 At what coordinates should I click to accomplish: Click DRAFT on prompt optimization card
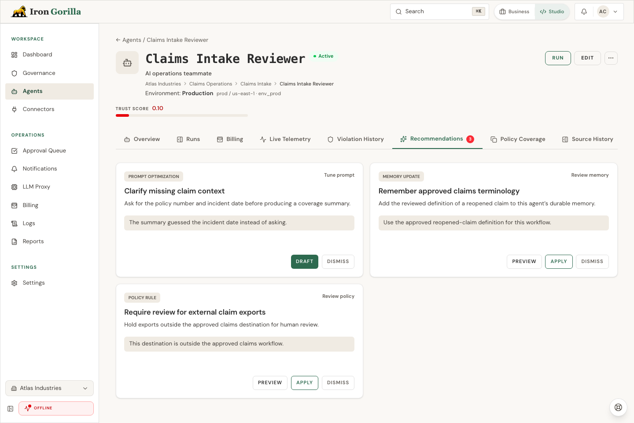click(304, 262)
